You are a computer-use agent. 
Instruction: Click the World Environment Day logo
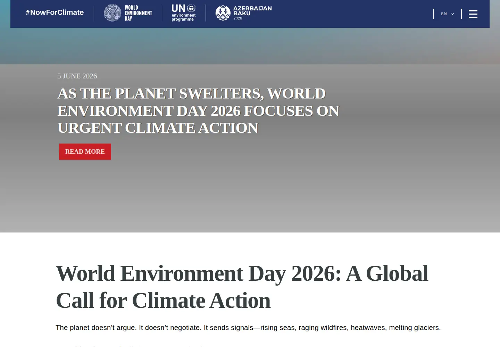[x=128, y=13]
